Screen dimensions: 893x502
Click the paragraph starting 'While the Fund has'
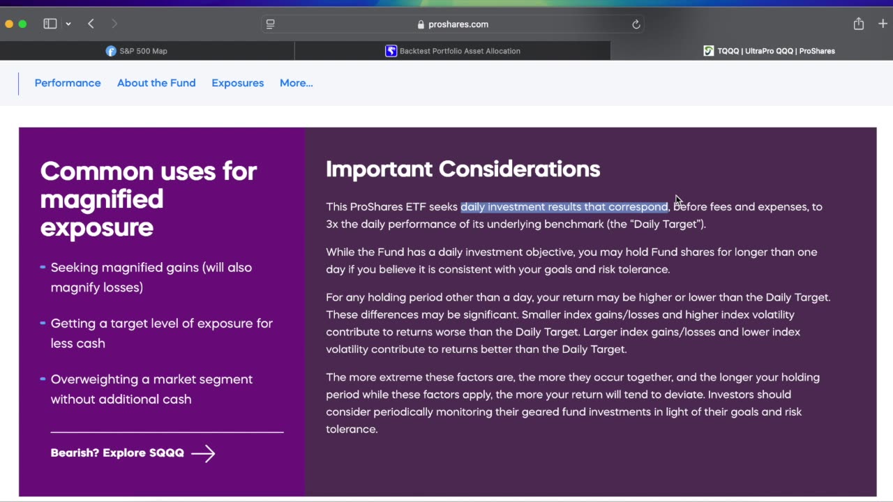click(571, 261)
